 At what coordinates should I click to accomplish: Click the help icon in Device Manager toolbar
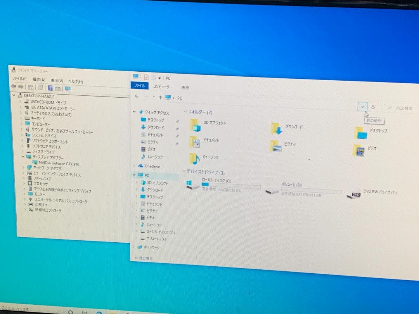coord(50,88)
